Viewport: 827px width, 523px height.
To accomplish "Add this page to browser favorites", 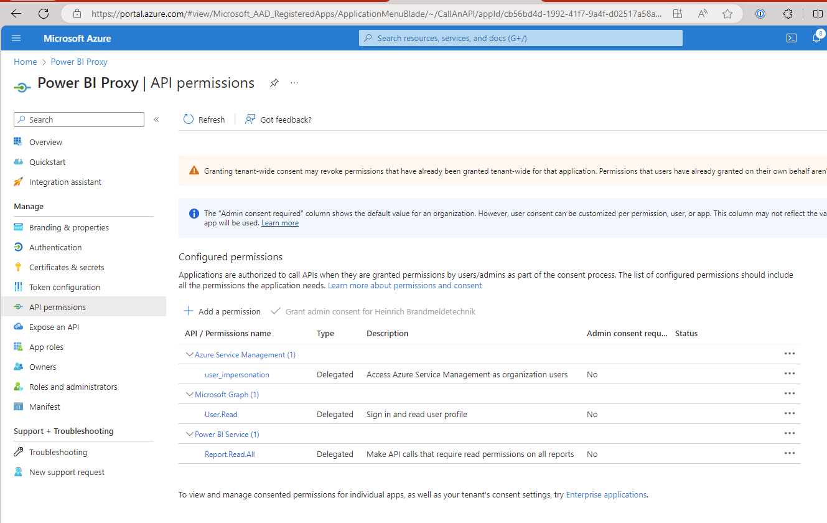I will coord(727,13).
